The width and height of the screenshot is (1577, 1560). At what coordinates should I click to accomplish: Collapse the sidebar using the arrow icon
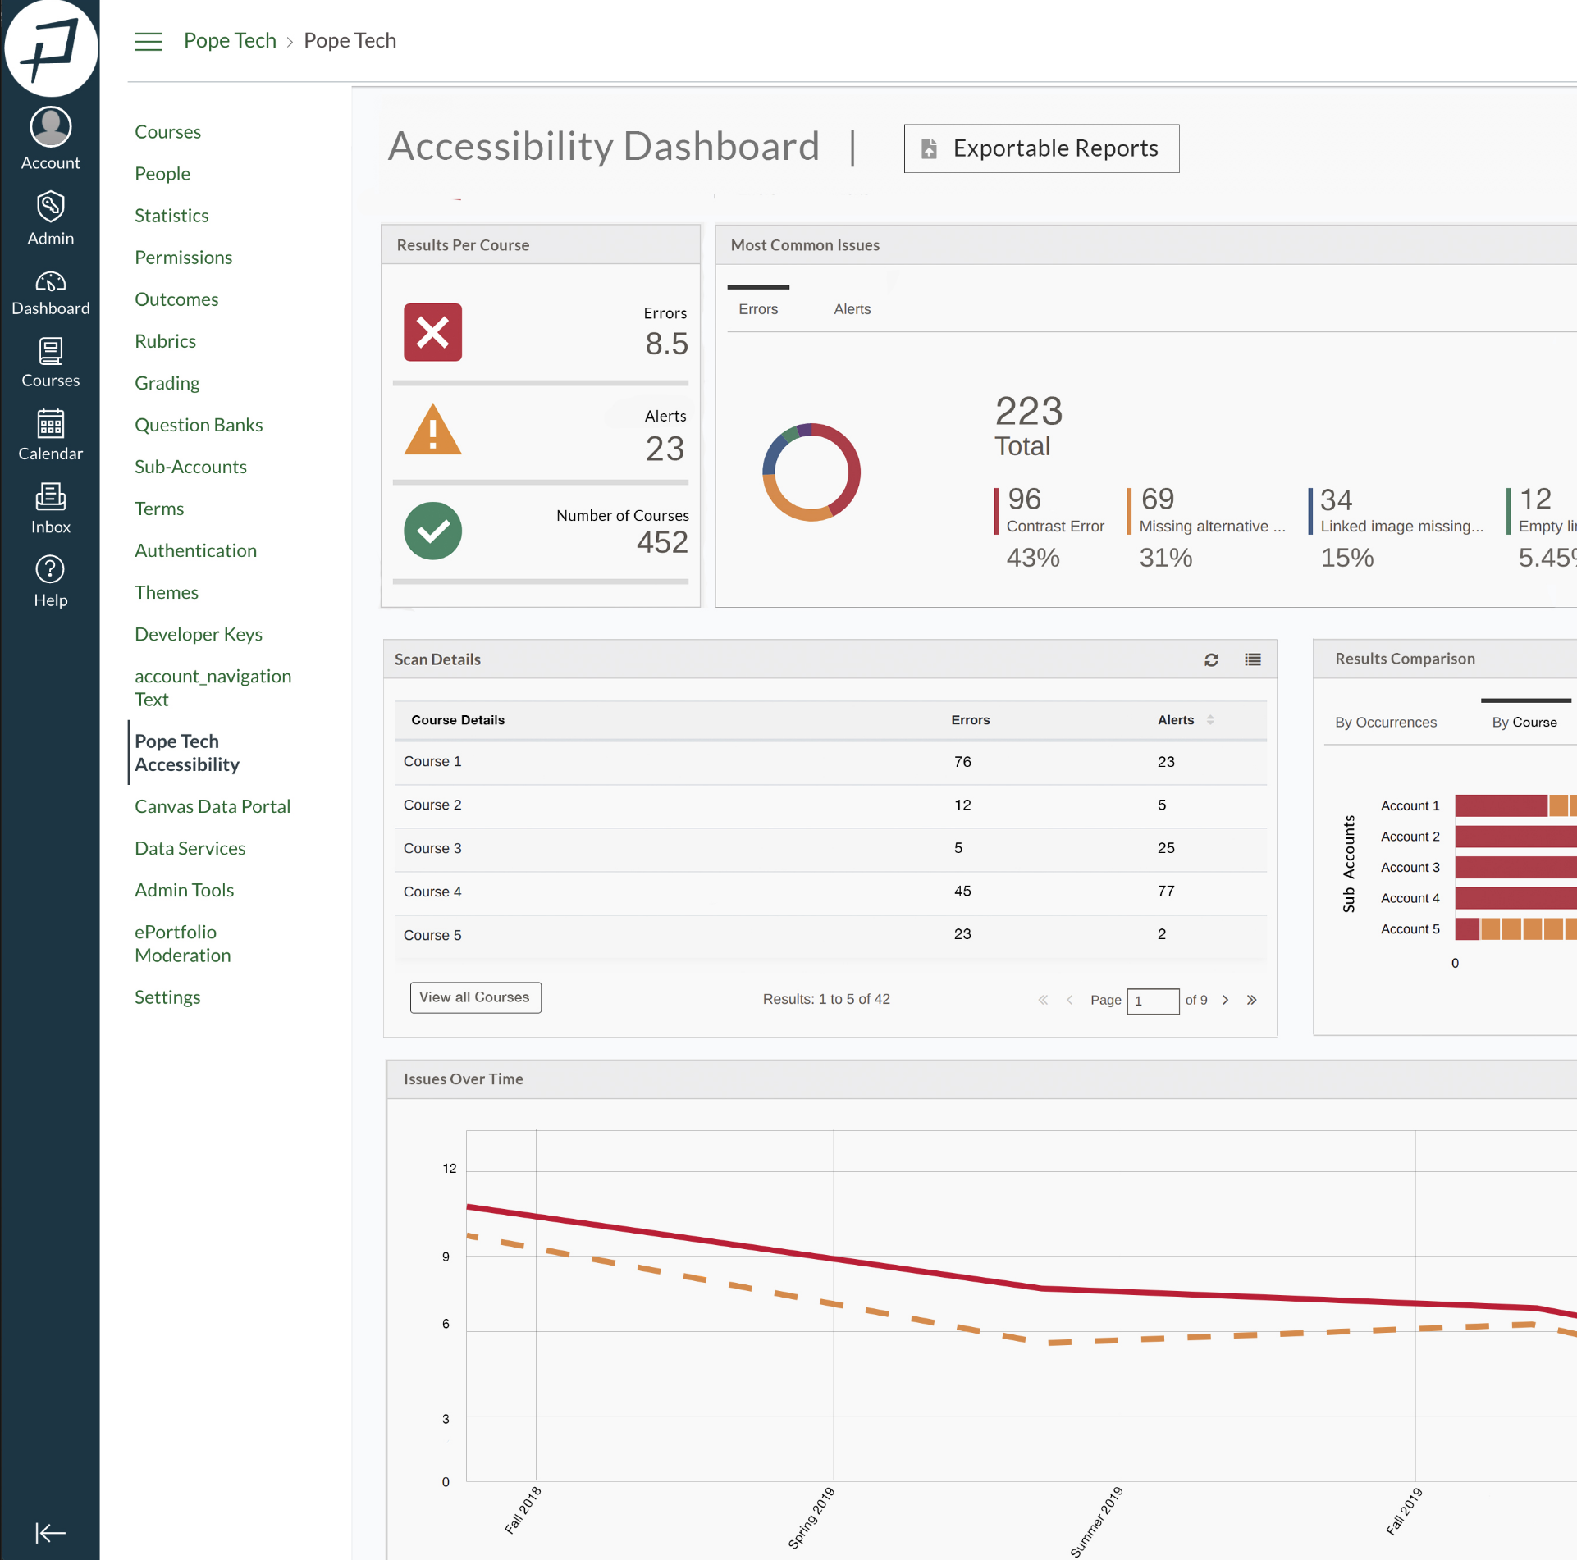50,1527
